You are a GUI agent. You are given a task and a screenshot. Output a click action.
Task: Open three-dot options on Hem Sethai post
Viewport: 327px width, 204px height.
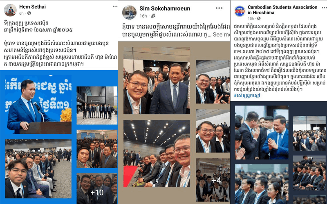pos(115,7)
